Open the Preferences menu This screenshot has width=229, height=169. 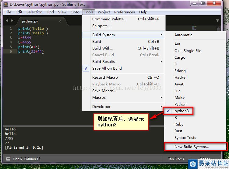tap(125, 12)
